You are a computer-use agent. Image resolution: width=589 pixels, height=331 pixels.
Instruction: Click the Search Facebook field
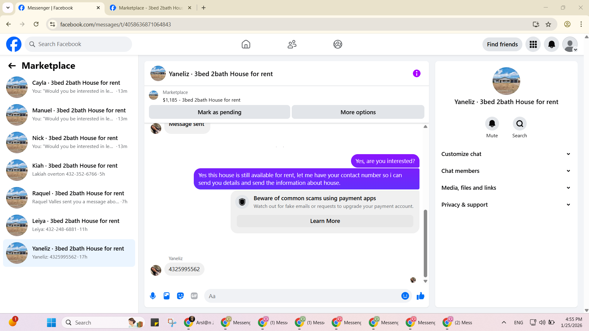click(x=78, y=44)
